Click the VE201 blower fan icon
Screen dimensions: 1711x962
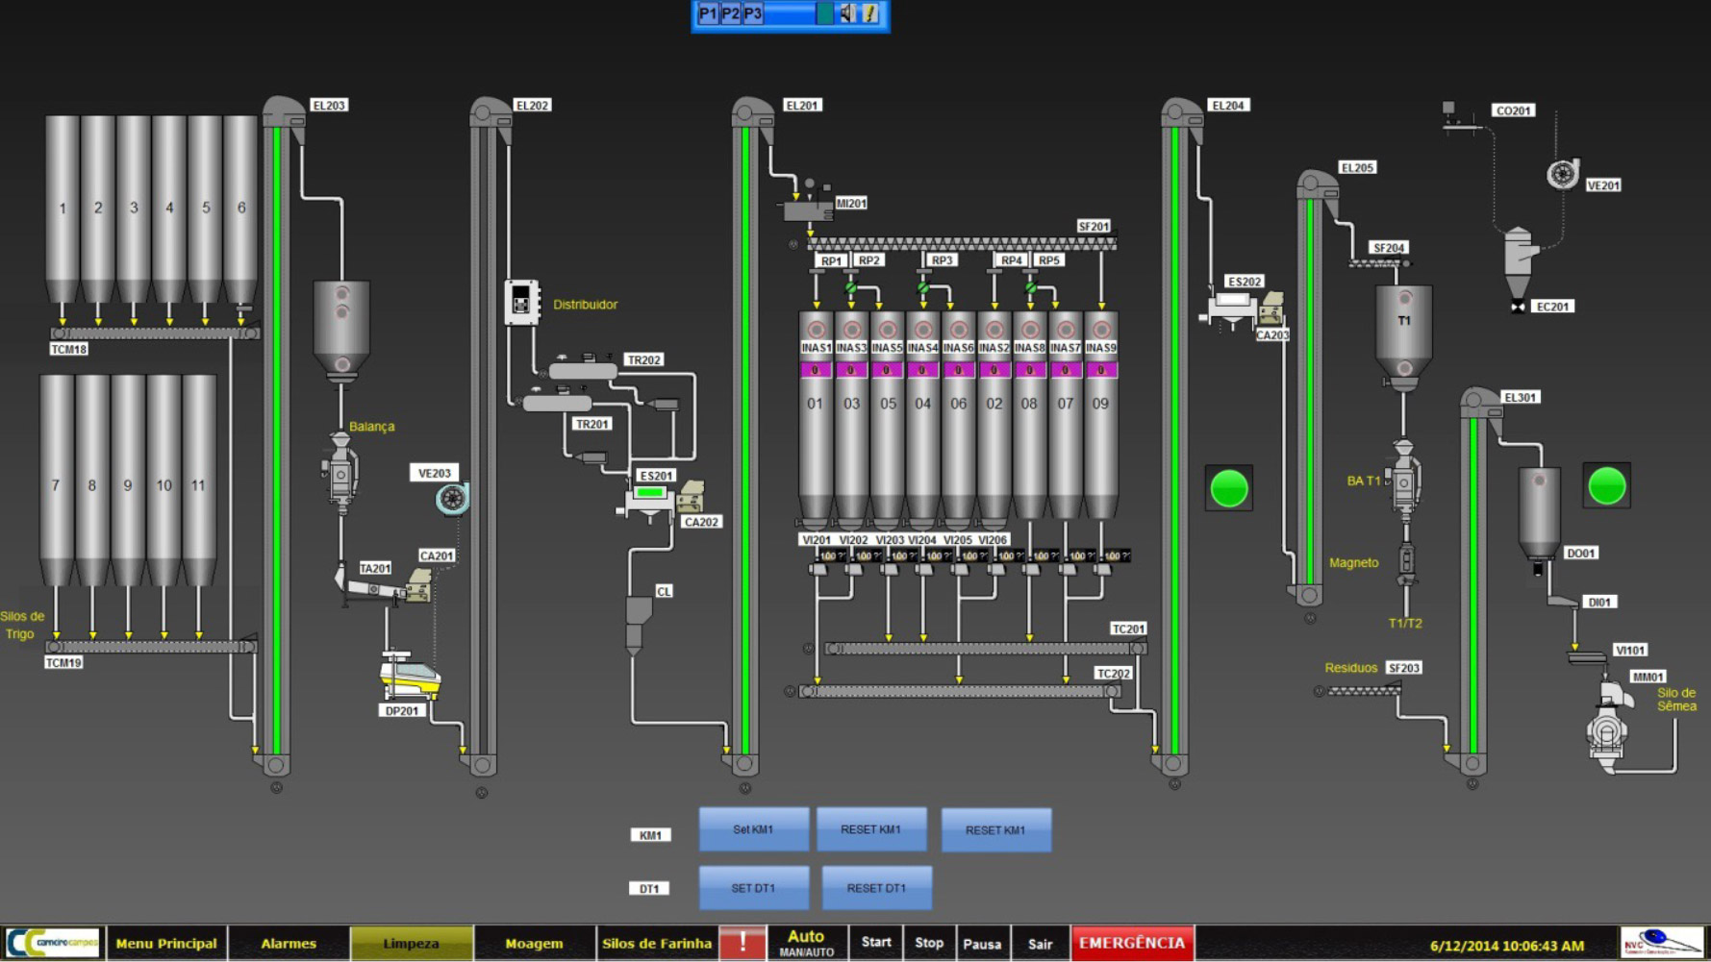1563,174
